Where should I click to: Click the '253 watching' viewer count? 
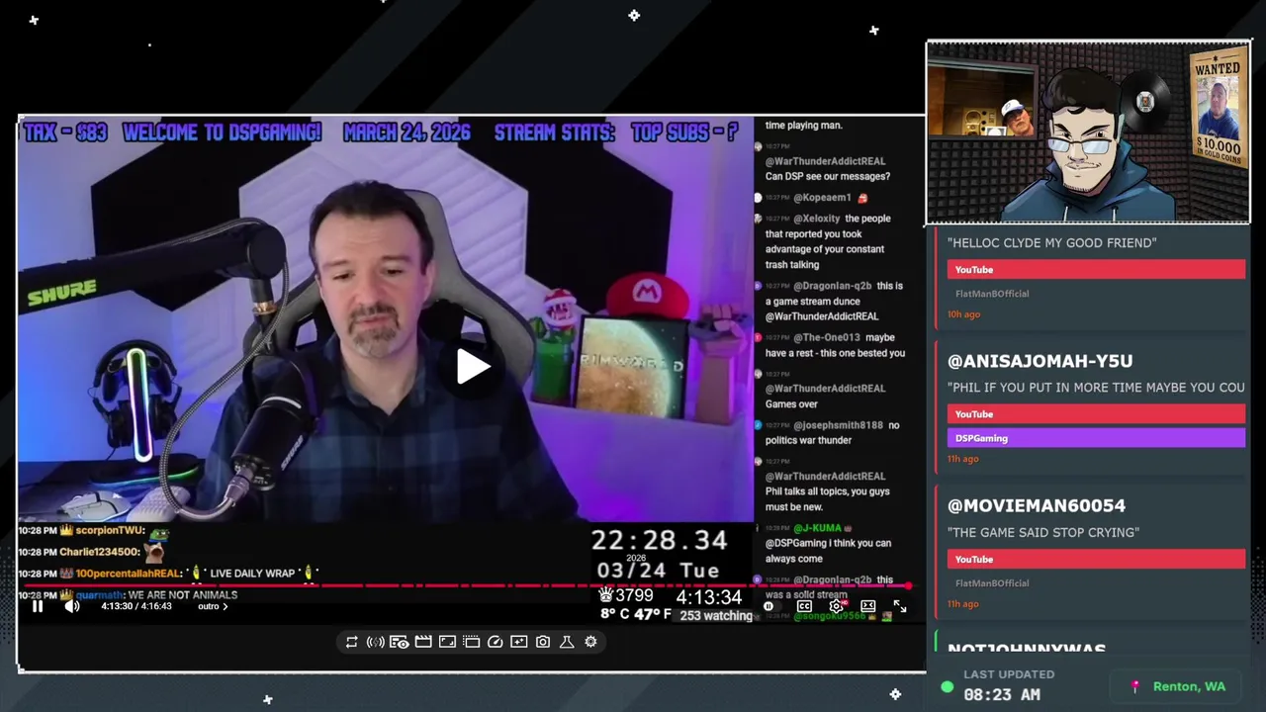coord(716,616)
